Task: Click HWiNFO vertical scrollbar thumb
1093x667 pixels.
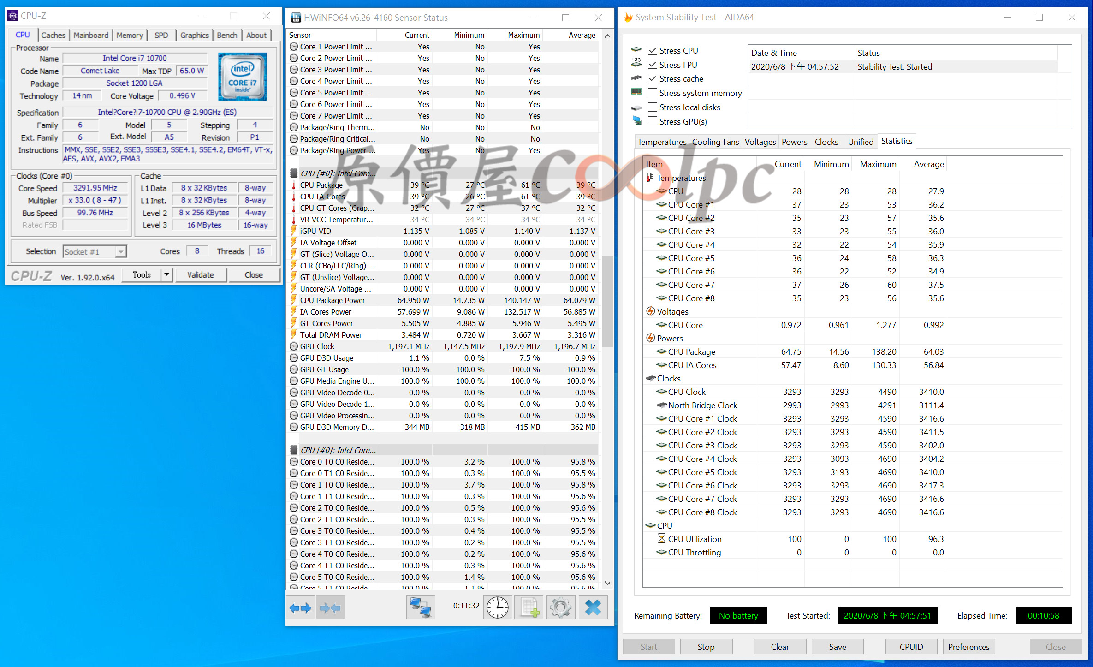Action: 608,301
